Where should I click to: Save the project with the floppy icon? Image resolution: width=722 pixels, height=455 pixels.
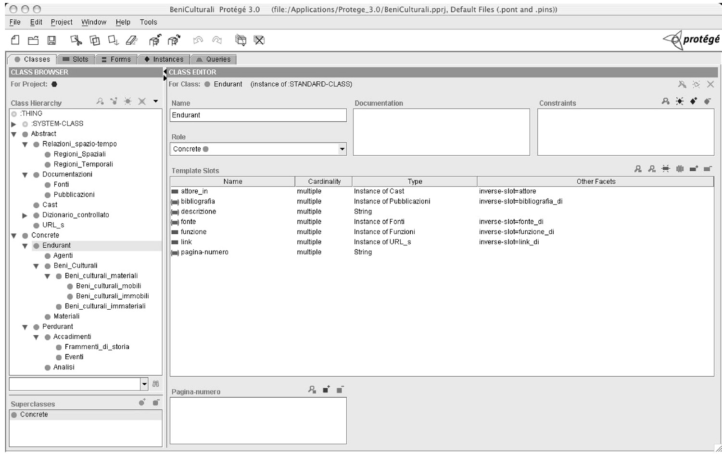(x=51, y=40)
